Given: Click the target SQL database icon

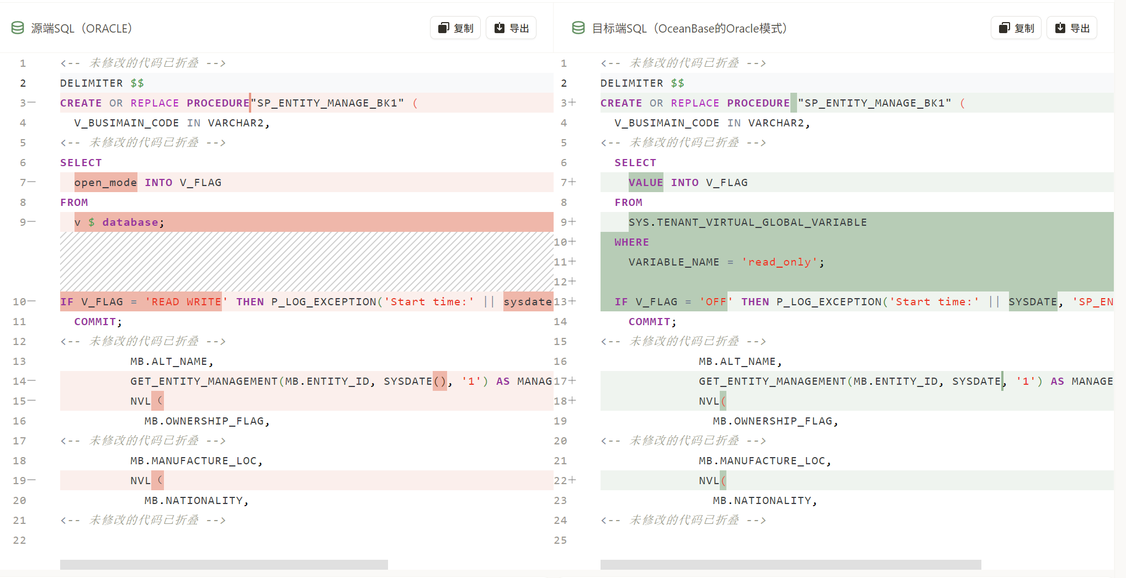Looking at the screenshot, I should 578,28.
